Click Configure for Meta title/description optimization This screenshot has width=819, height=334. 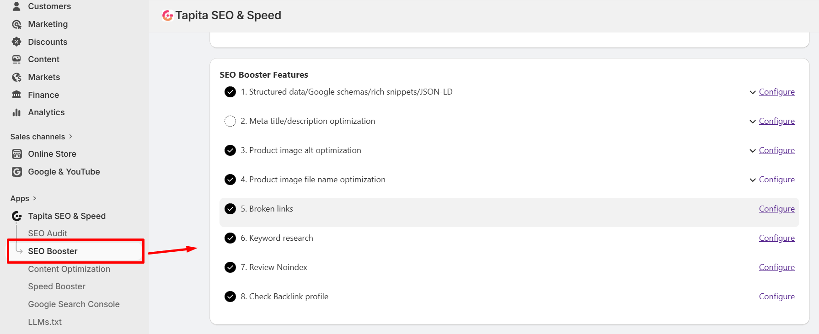[x=776, y=121]
